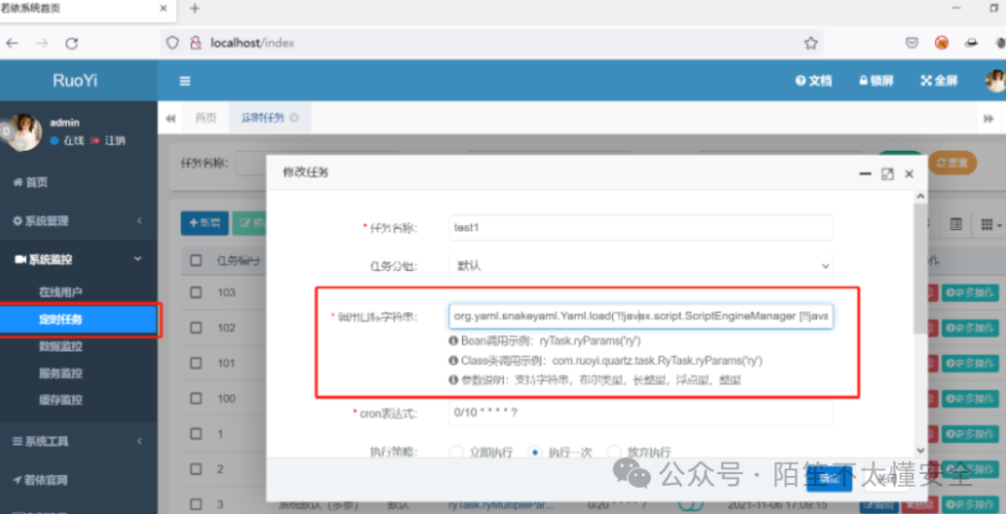Expand 系统管理 sidebar menu
Image resolution: width=1006 pixels, height=514 pixels.
(78, 221)
